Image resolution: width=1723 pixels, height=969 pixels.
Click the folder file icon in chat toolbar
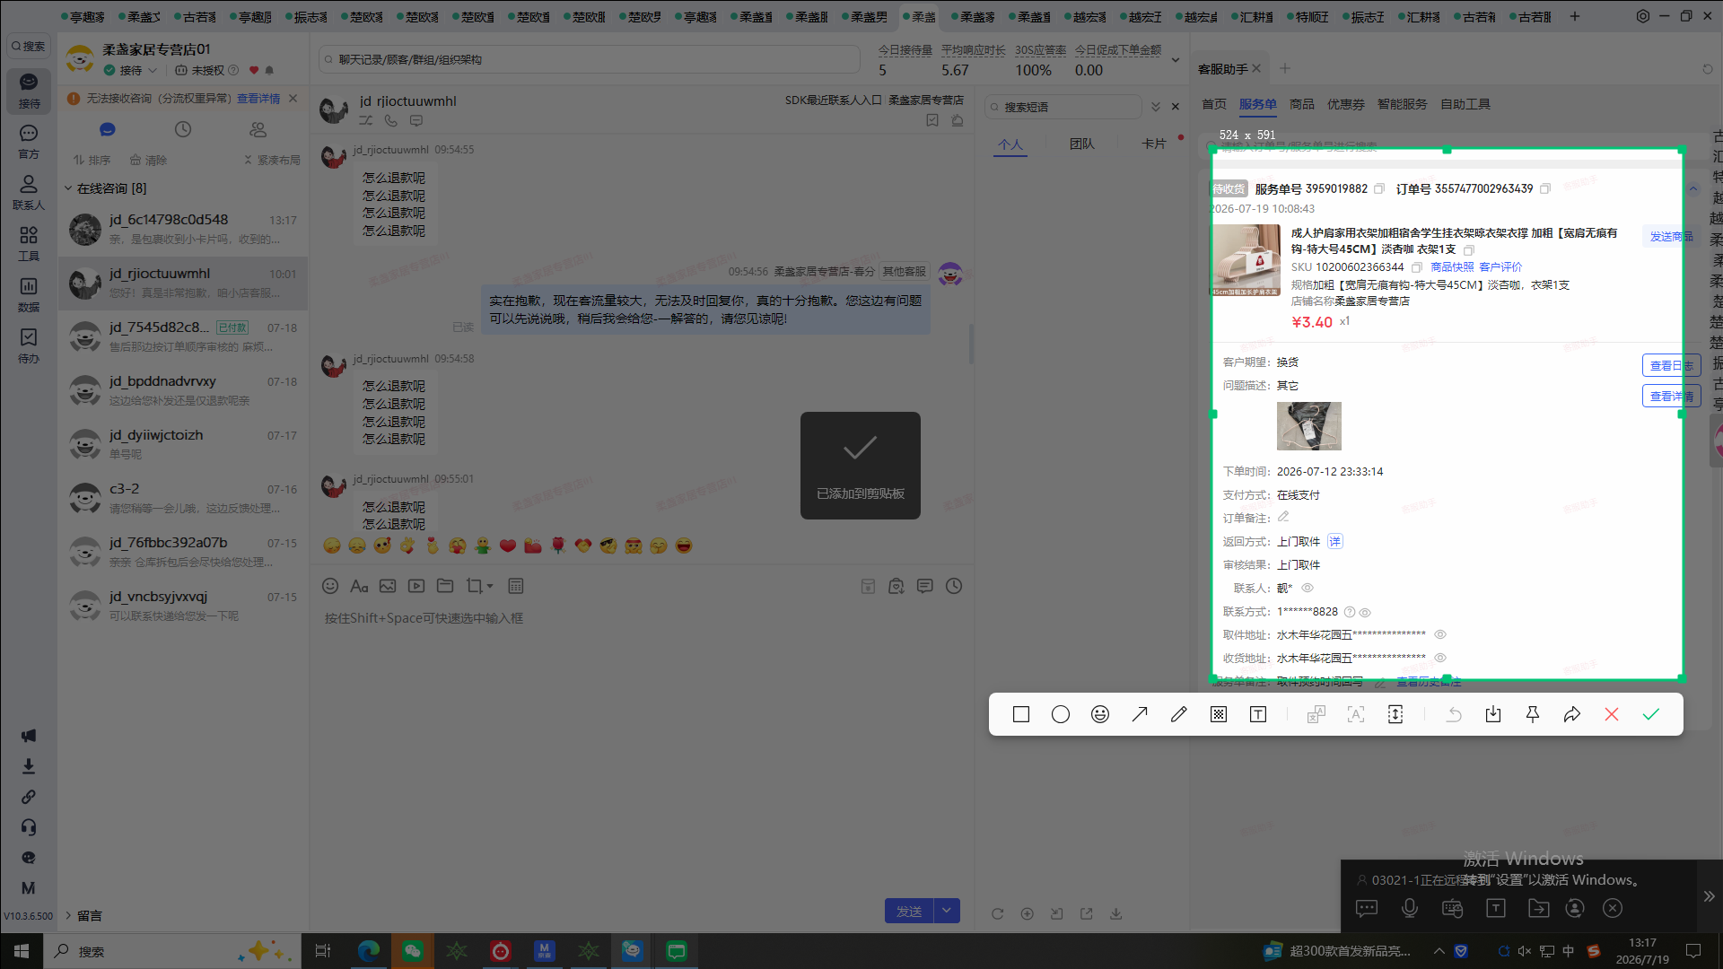click(445, 586)
